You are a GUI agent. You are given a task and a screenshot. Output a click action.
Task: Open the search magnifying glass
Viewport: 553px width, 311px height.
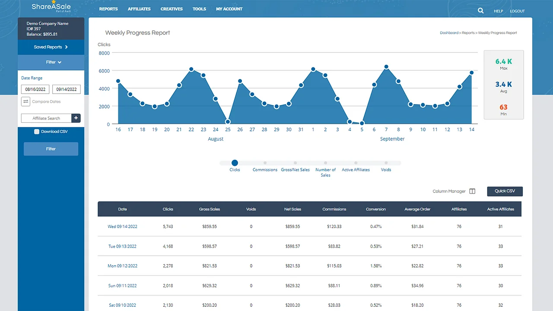click(x=480, y=10)
